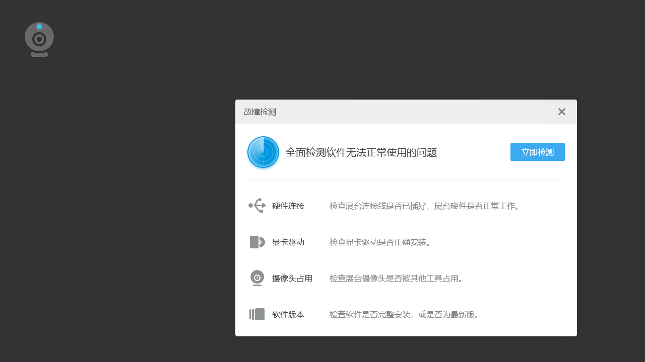
Task: Click the software version icon
Action: pyautogui.click(x=257, y=314)
